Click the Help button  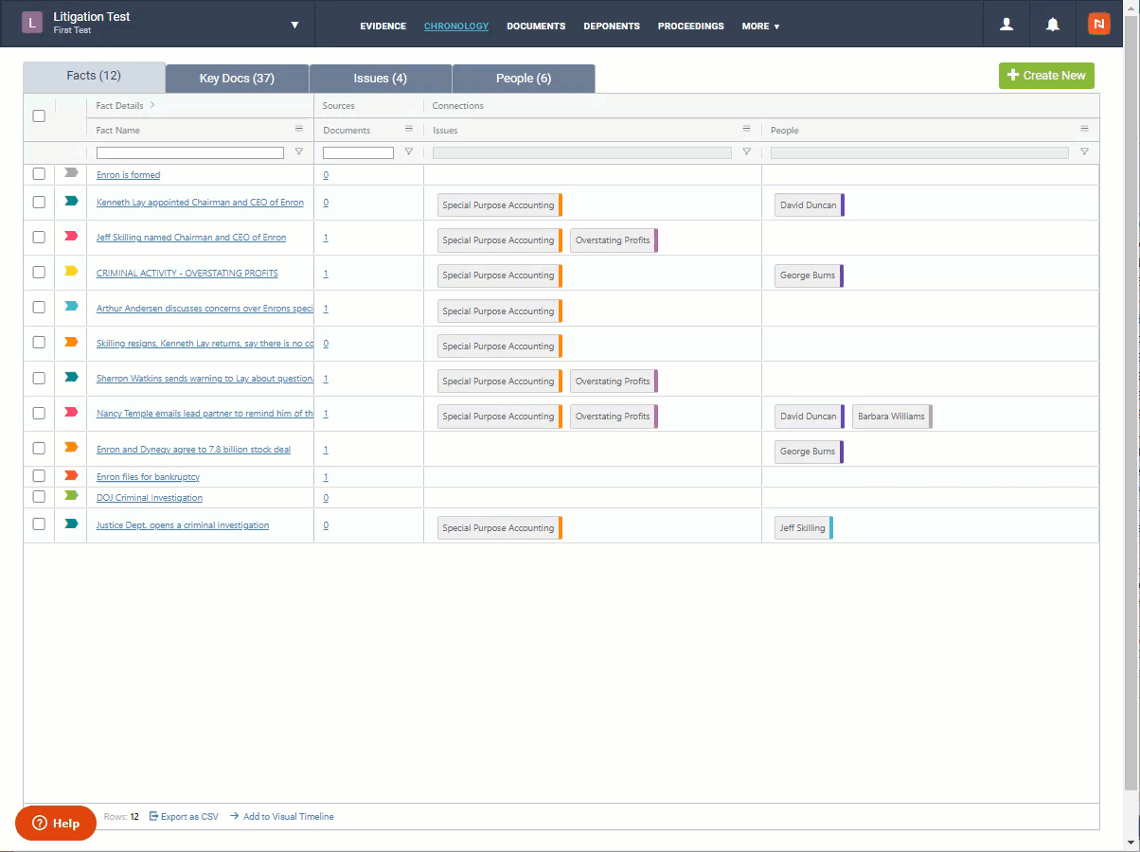coord(56,823)
